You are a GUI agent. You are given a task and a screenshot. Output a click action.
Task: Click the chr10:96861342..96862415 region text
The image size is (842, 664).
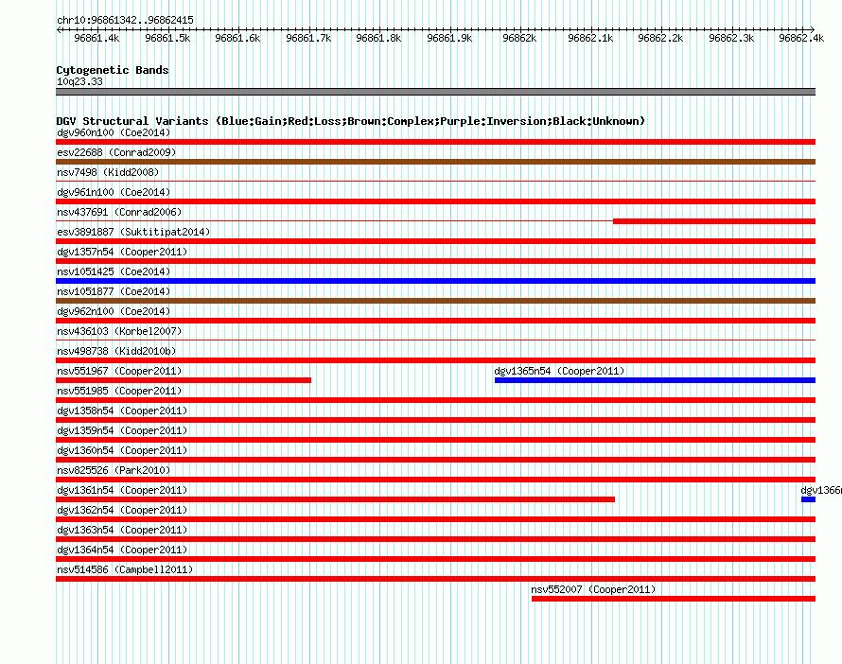coord(125,20)
